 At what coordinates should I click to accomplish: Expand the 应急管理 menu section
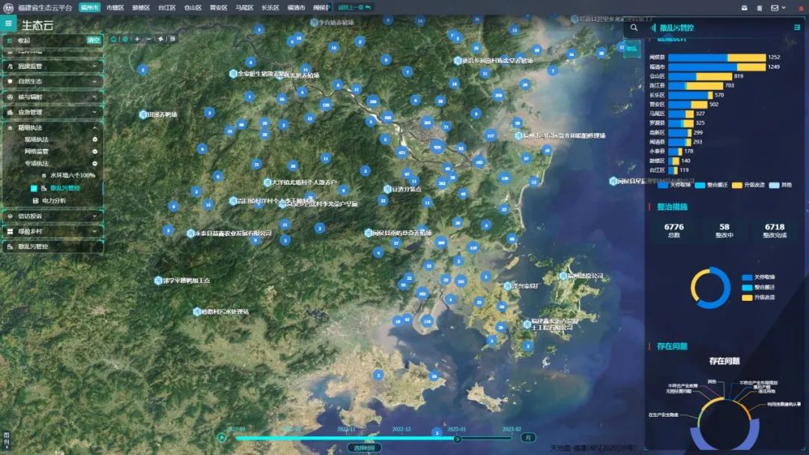(52, 112)
